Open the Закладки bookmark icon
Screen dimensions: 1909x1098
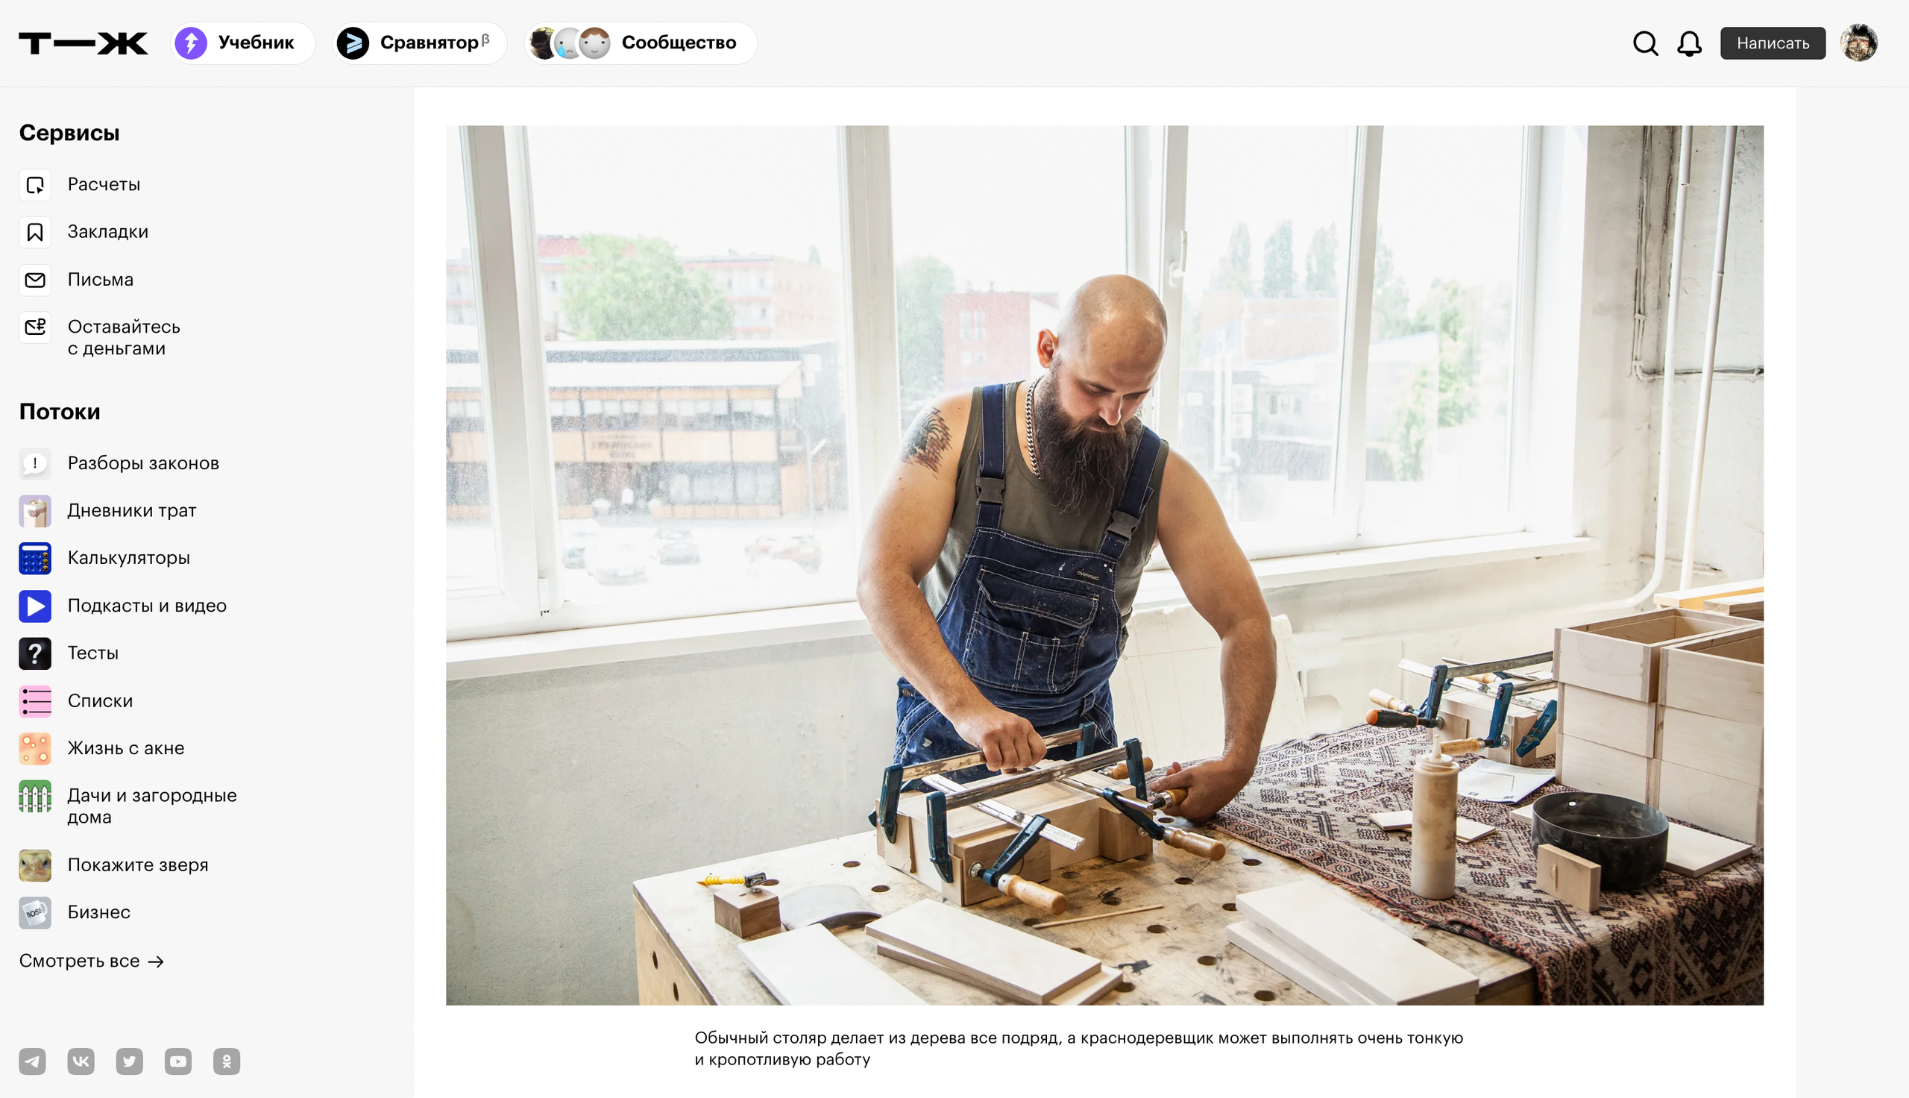click(x=34, y=232)
